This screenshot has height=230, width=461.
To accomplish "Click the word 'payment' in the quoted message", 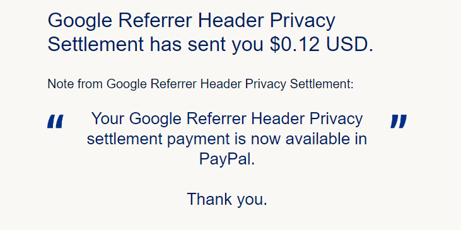I will [199, 140].
